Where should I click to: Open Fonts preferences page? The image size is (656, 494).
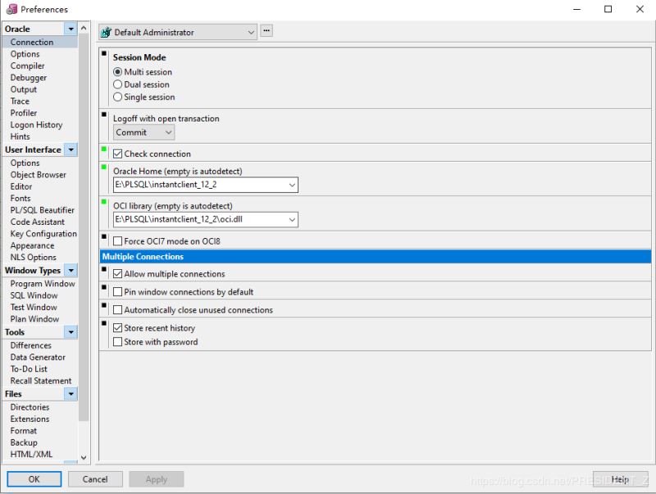tap(20, 199)
